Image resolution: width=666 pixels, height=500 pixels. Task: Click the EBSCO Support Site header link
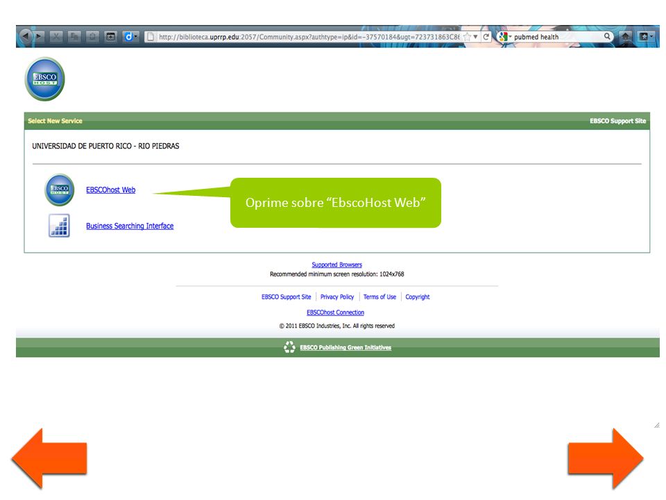click(x=617, y=121)
